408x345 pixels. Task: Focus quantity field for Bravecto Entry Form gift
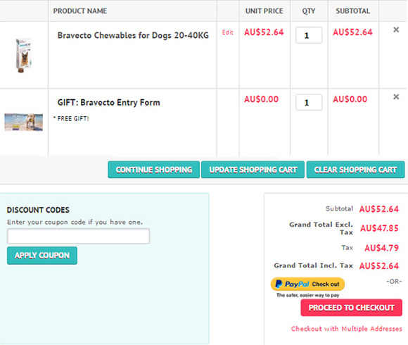[x=309, y=102]
